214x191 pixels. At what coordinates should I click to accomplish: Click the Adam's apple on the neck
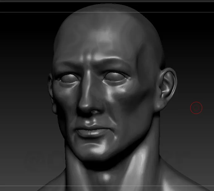tap(107, 177)
